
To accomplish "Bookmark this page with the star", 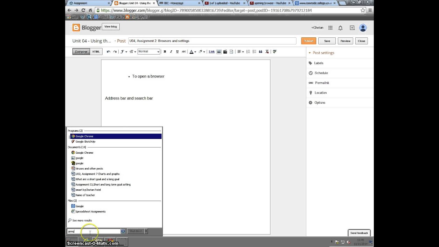I will pos(363,10).
